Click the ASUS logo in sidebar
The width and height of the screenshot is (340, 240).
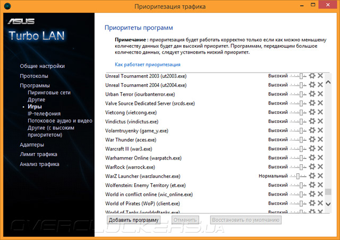click(21, 21)
